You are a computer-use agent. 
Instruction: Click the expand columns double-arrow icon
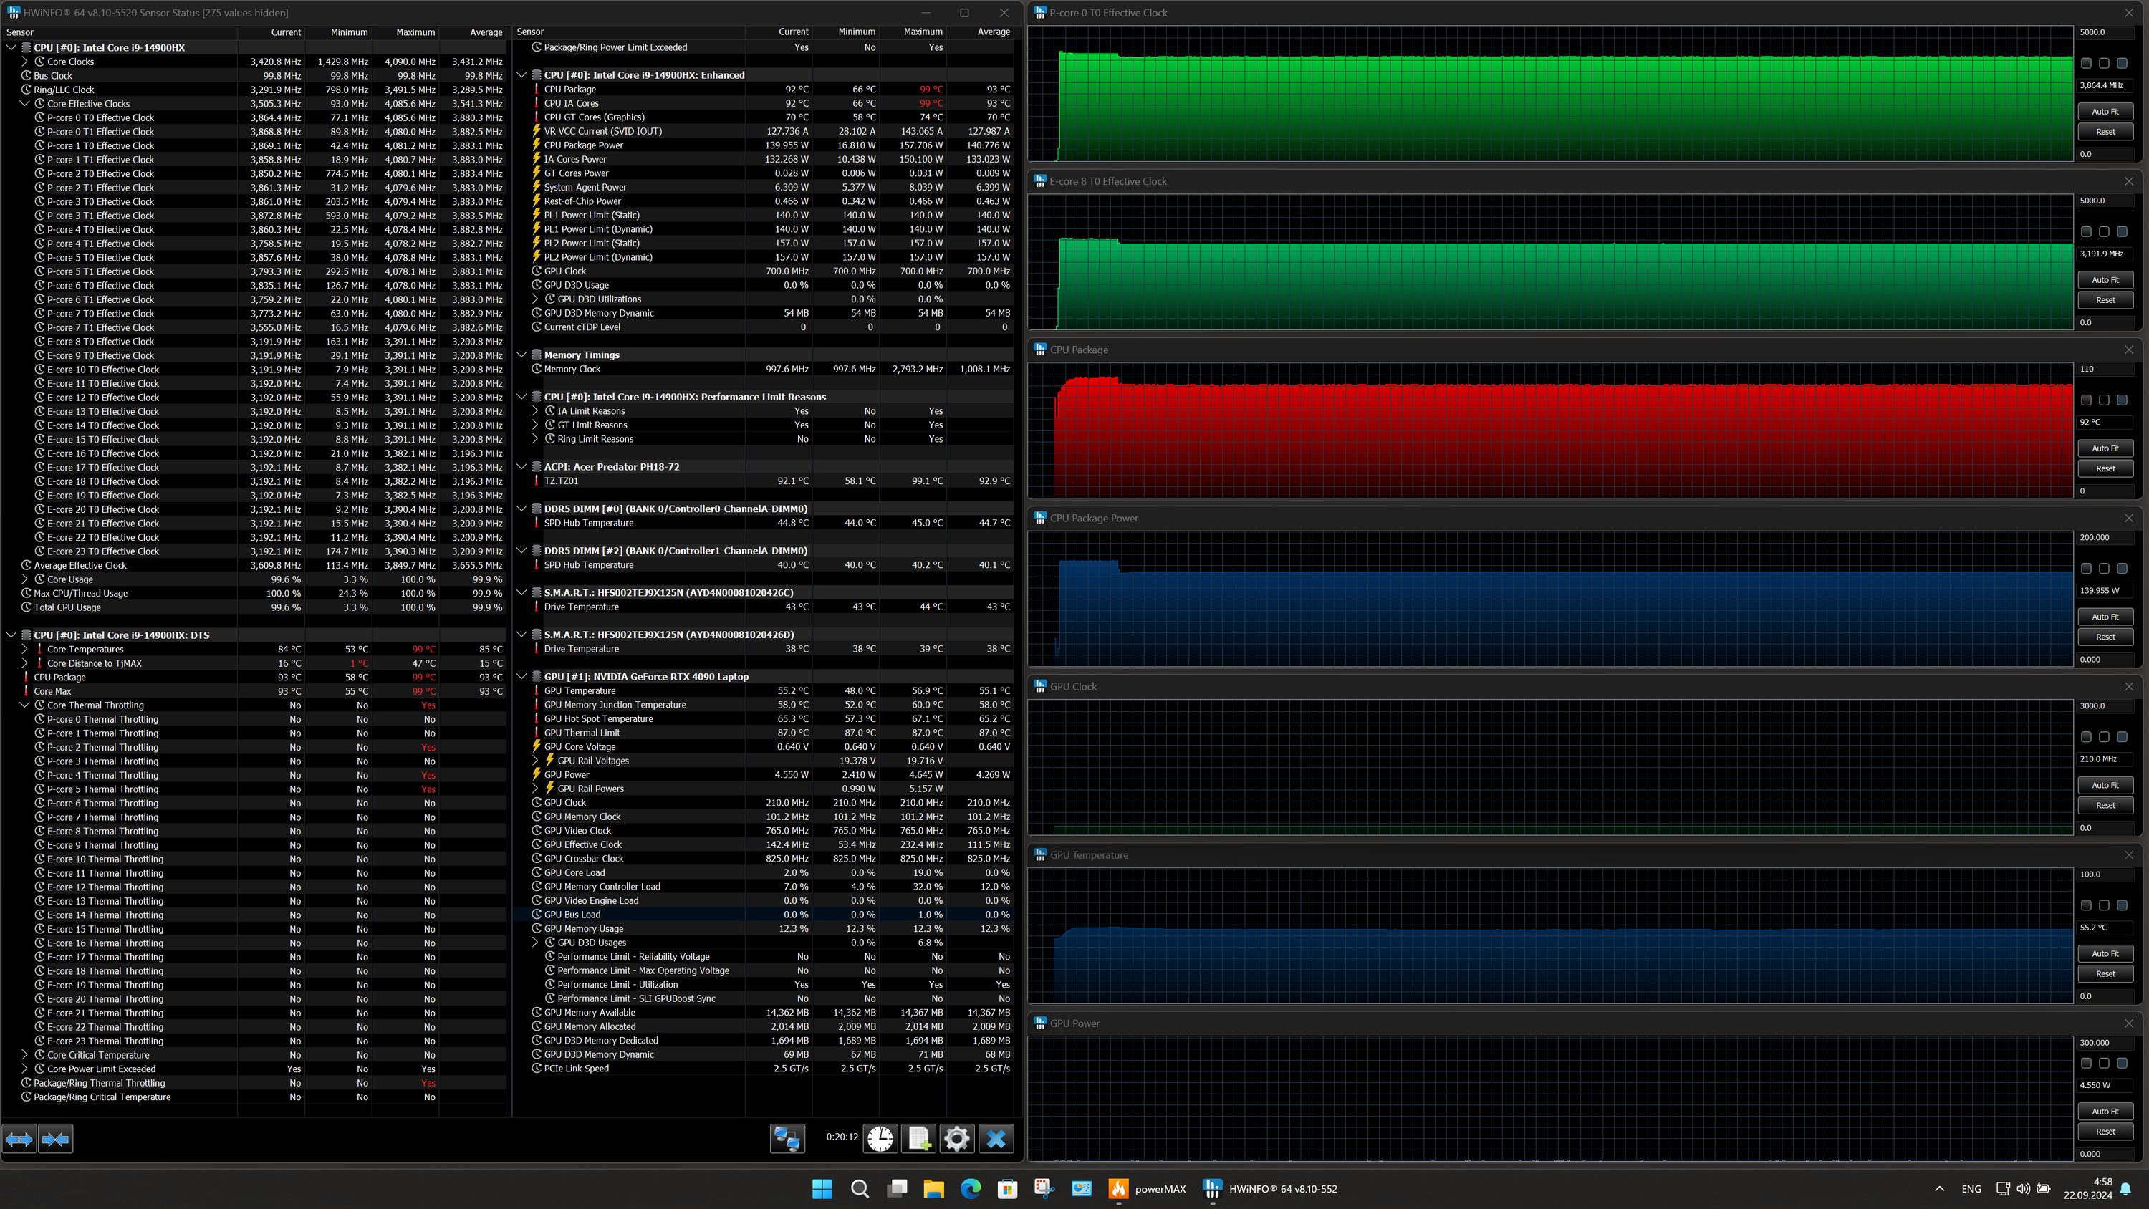coord(19,1139)
